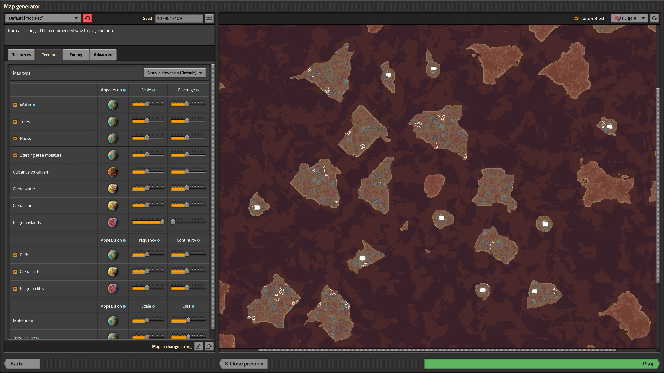
Task: Uncheck the Rocks checkbox
Action: point(15,138)
